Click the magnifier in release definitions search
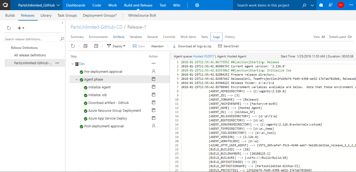This screenshot has height=172, width=356. click(62, 39)
